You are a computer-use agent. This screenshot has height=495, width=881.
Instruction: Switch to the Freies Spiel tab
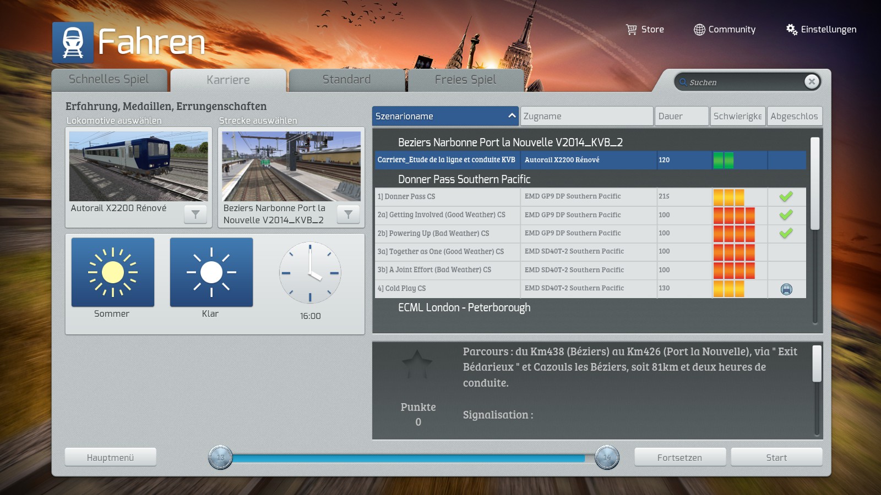(465, 80)
